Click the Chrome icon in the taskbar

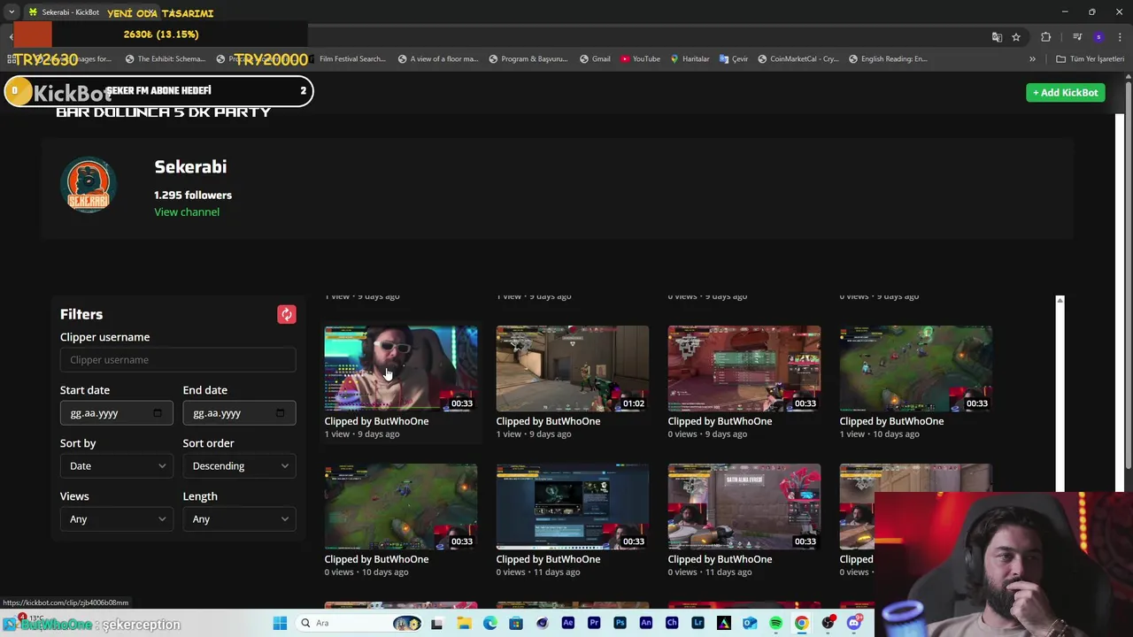pyautogui.click(x=801, y=623)
